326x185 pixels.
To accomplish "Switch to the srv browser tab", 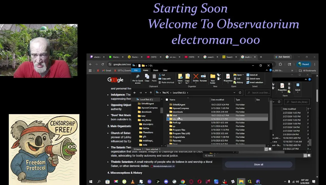I will (172, 57).
